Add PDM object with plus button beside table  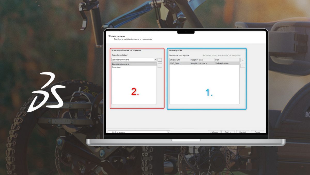coord(243,60)
